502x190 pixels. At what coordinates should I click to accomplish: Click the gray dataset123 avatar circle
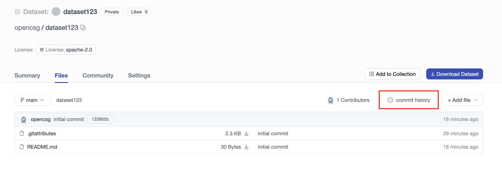[56, 12]
